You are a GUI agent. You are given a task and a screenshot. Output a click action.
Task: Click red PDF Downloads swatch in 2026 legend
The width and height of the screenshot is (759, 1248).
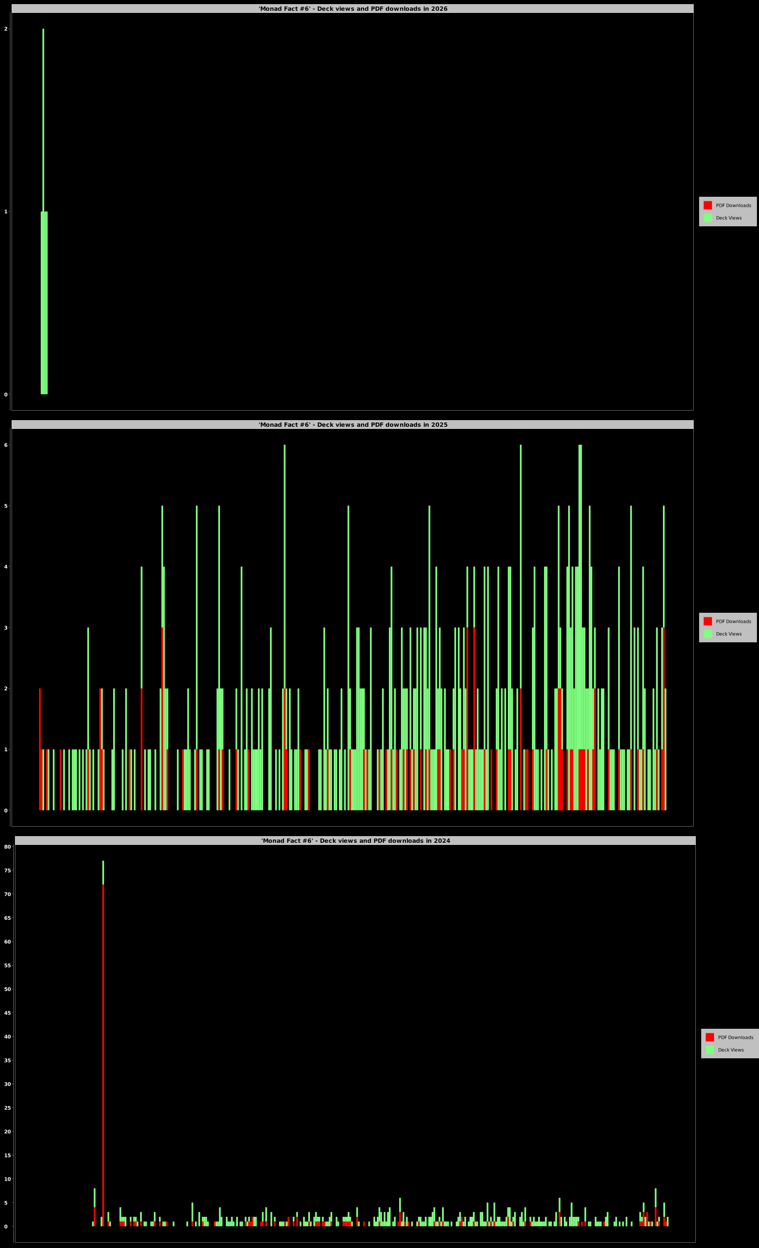[707, 205]
